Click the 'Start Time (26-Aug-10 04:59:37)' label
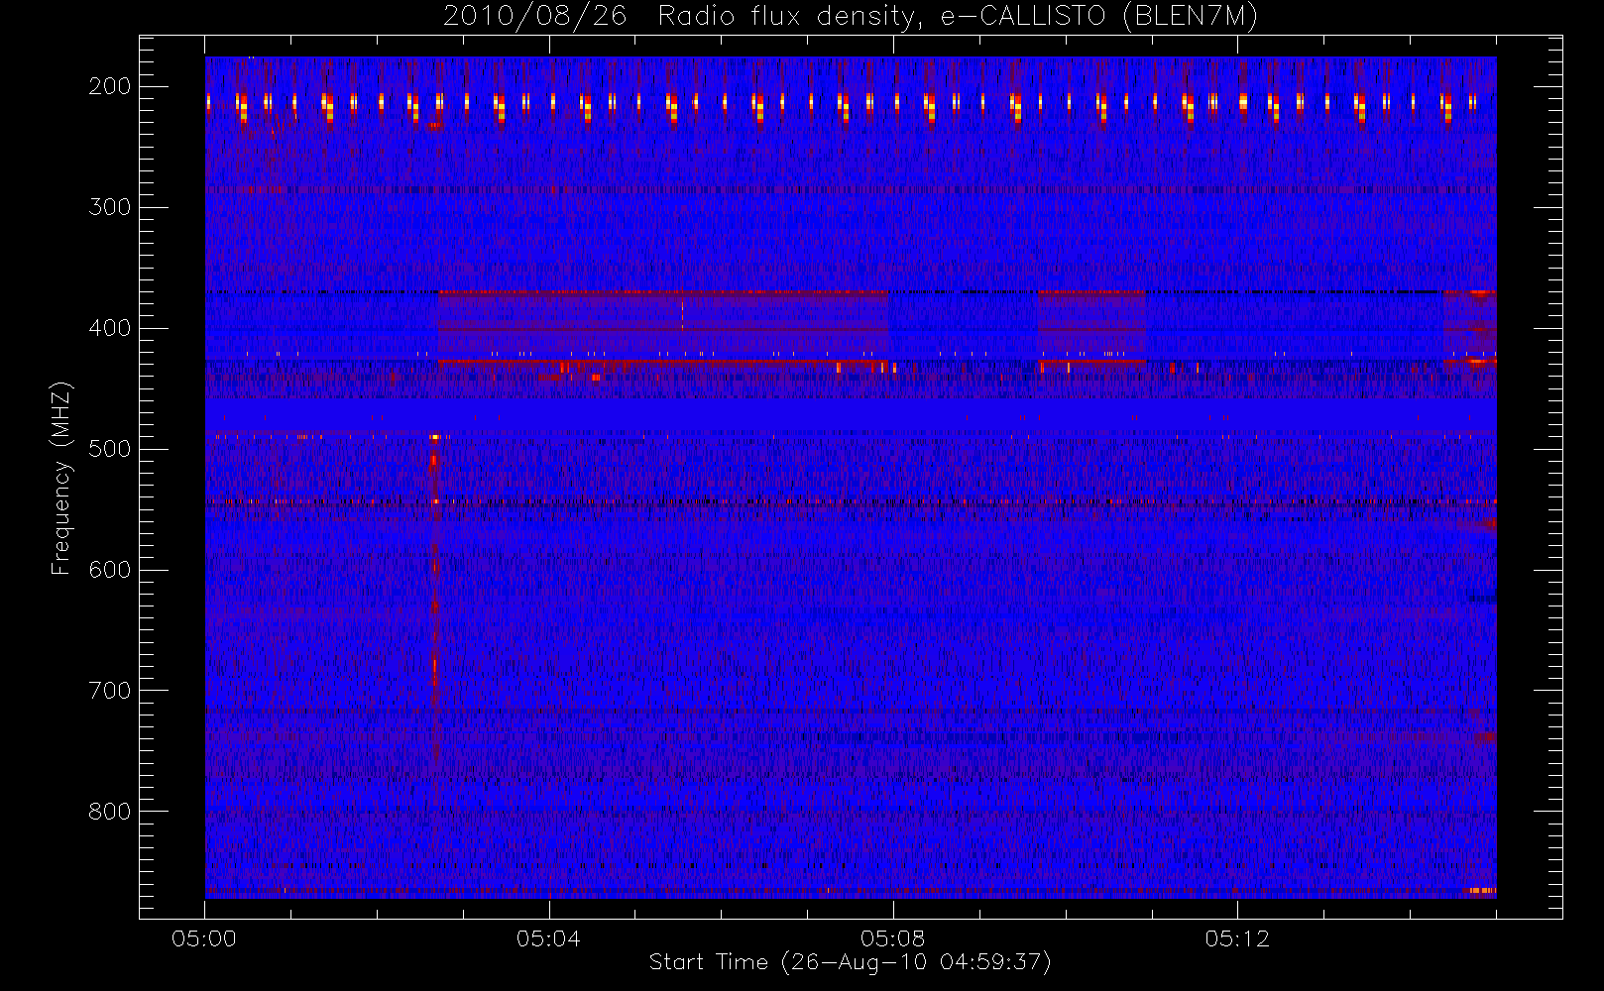Viewport: 1604px width, 991px height. (x=850, y=962)
